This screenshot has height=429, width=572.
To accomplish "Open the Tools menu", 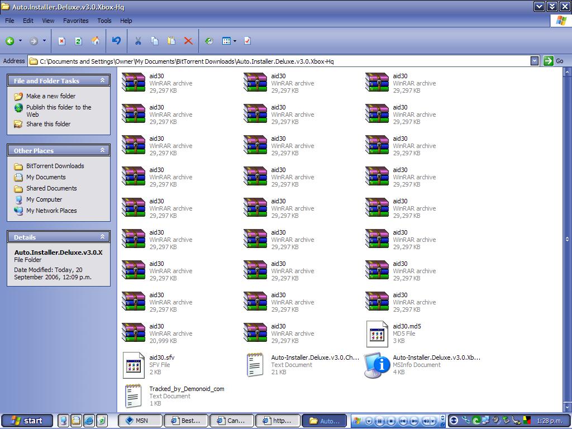I will coord(104,21).
